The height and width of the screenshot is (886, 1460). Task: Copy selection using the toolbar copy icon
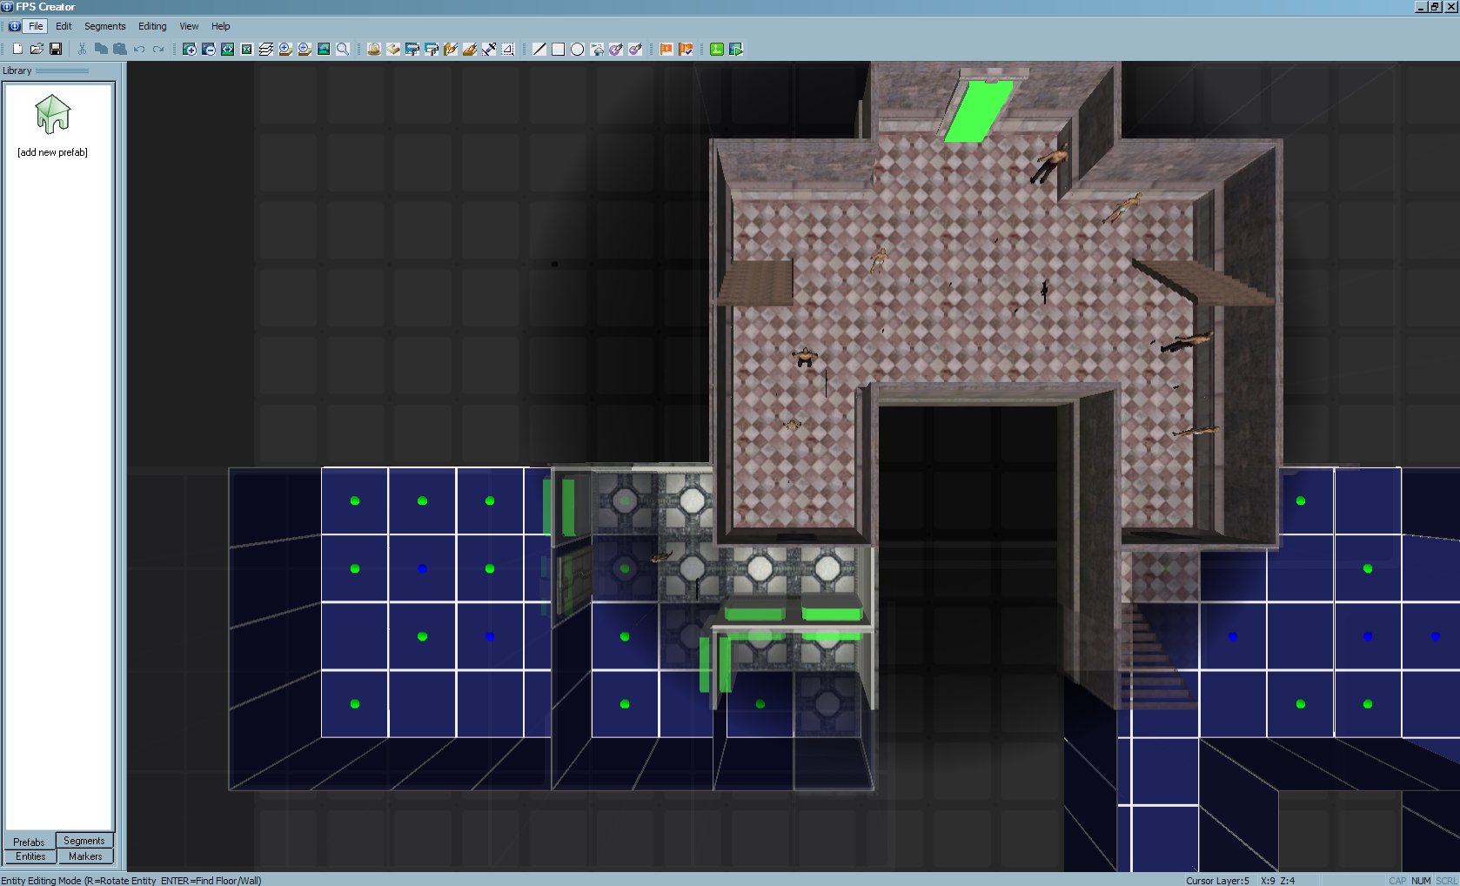(x=101, y=49)
